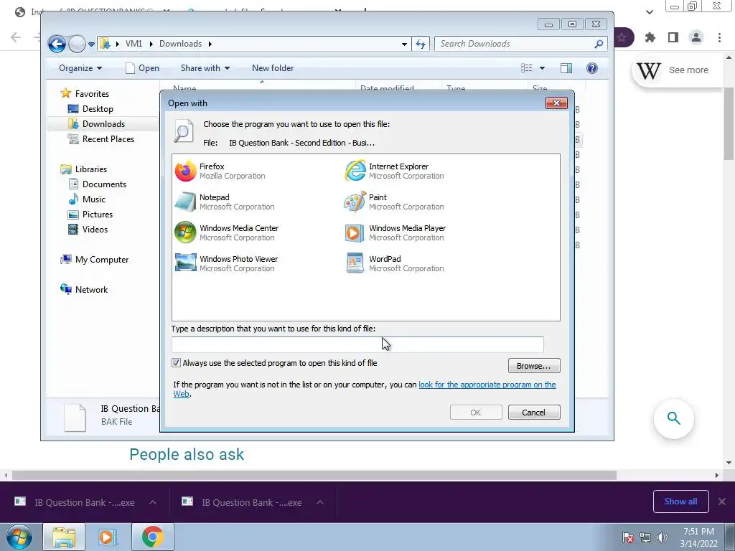Pick Windows Photo Viewer from list
The width and height of the screenshot is (735, 551).
point(227,263)
